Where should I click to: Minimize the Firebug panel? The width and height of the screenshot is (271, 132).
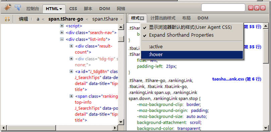point(251,8)
